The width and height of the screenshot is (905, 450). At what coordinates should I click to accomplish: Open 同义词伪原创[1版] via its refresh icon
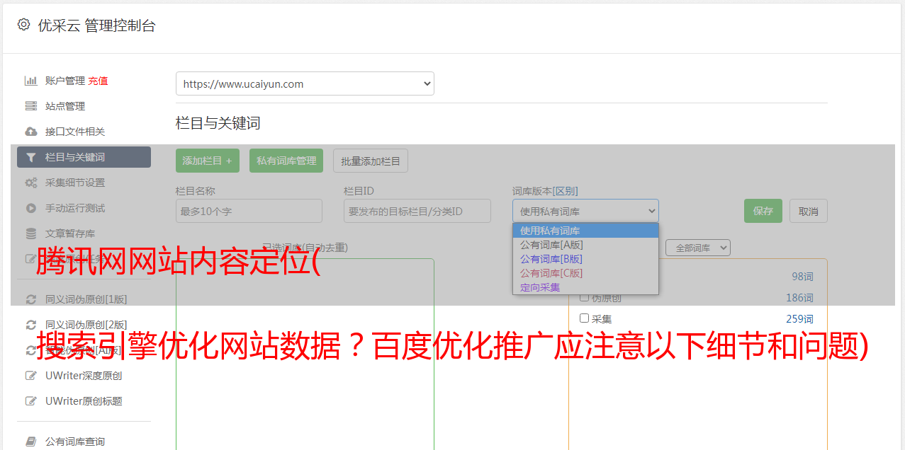31,299
